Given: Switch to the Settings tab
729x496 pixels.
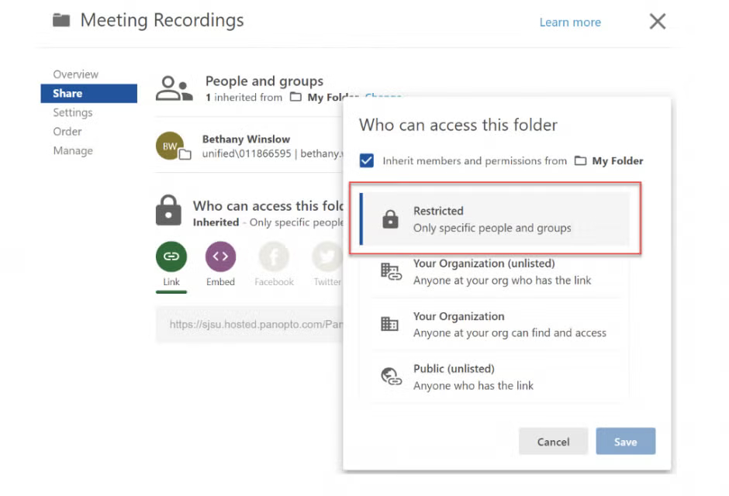Looking at the screenshot, I should [72, 112].
